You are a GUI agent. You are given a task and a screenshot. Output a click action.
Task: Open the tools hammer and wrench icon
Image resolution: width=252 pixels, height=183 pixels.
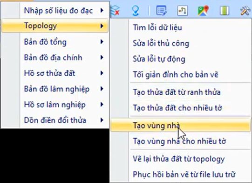[245, 11]
